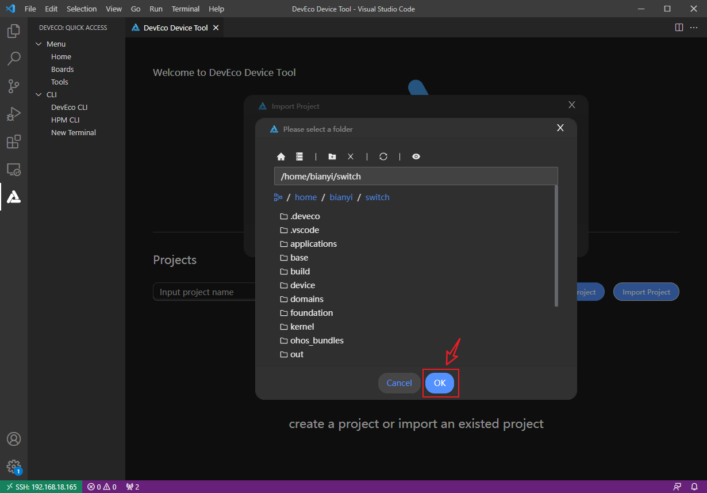The width and height of the screenshot is (707, 493).
Task: Open the Help menu
Action: (217, 9)
